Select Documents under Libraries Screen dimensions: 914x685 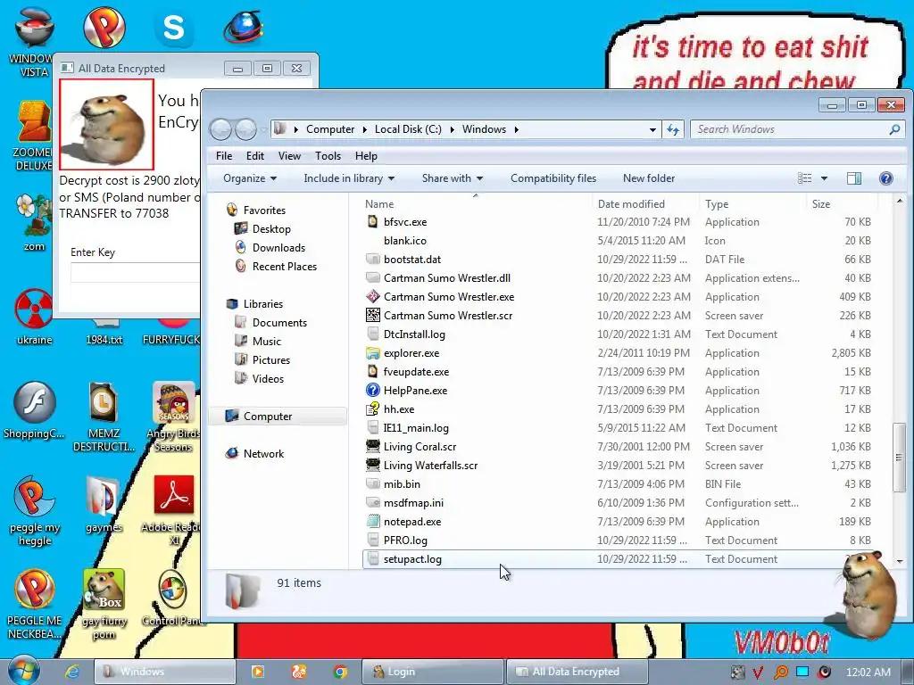point(279,323)
